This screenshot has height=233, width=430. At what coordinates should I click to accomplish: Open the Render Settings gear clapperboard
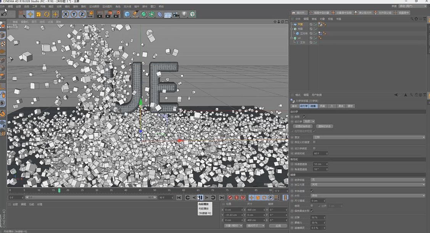[117, 14]
